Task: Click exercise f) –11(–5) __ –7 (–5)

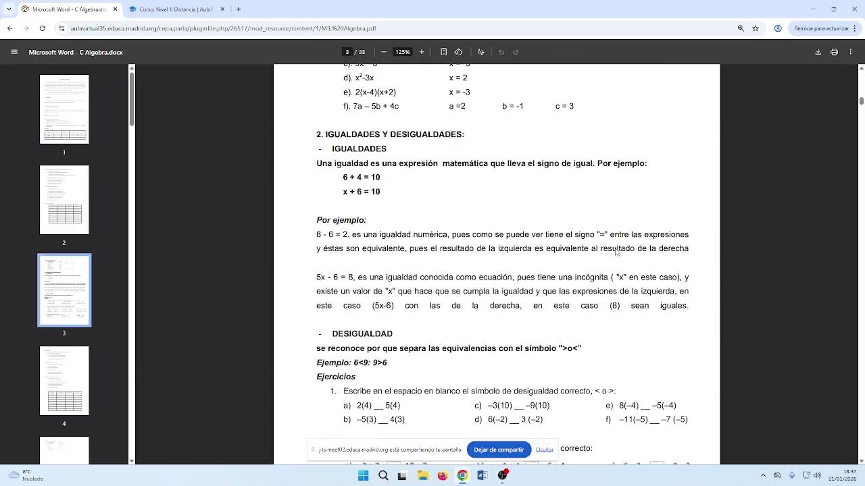Action: tap(647, 419)
